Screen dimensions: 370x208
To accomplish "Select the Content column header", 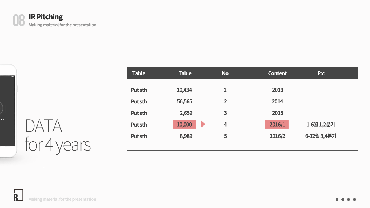I will (x=277, y=73).
